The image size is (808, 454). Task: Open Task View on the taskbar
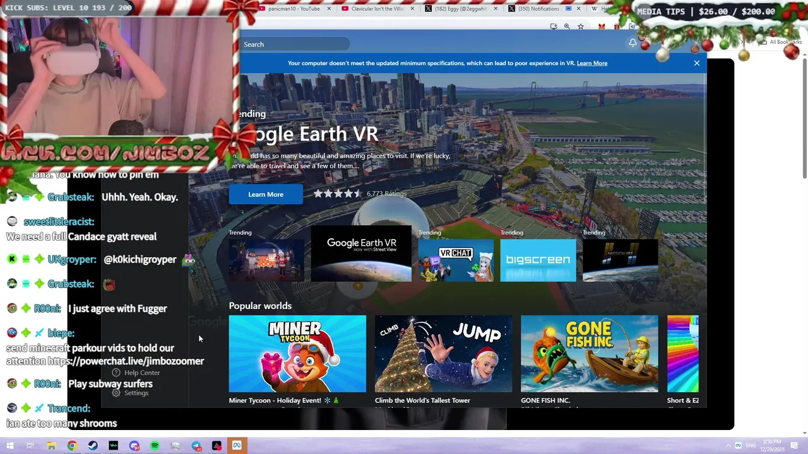tap(30, 446)
